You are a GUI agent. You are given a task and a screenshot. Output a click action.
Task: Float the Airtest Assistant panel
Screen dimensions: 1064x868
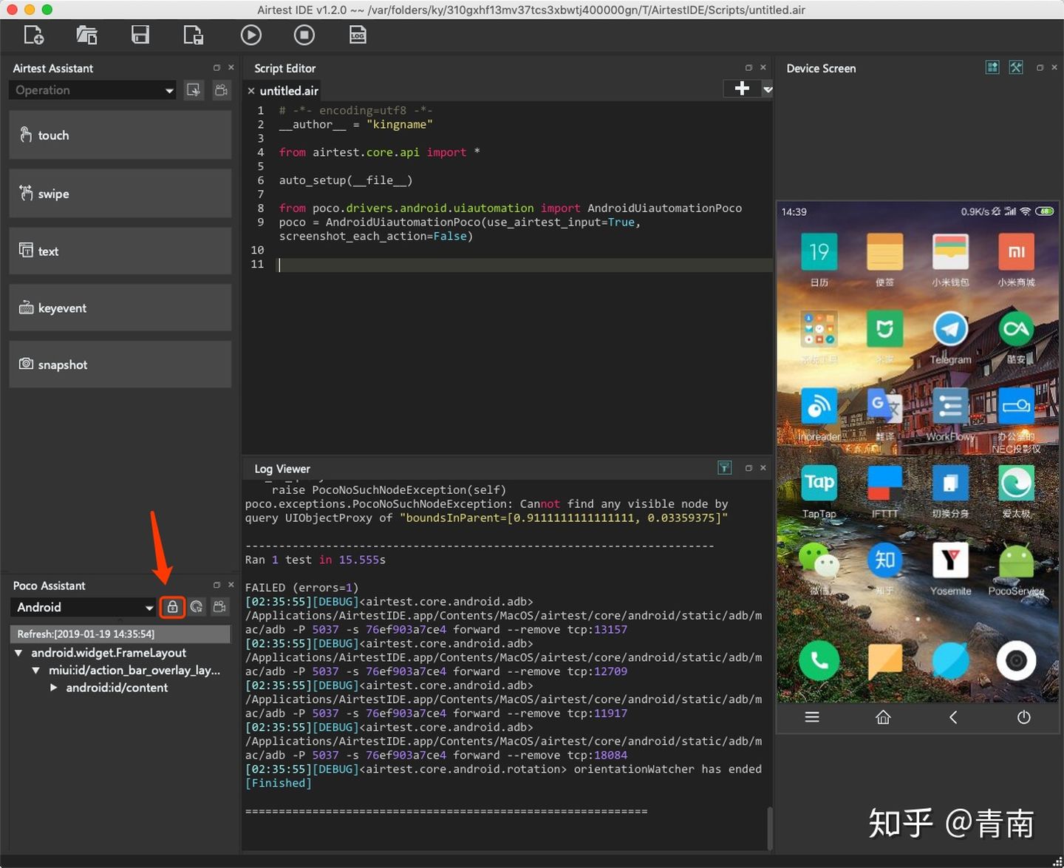point(216,67)
